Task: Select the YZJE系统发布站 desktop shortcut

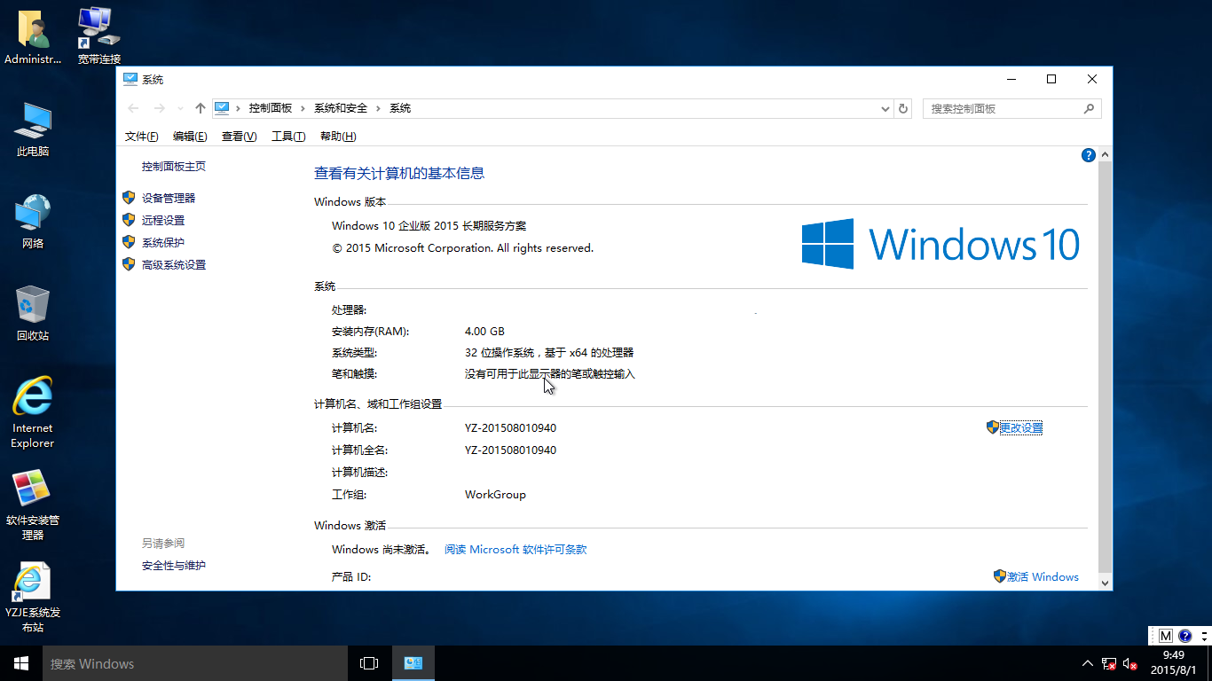Action: (33, 597)
